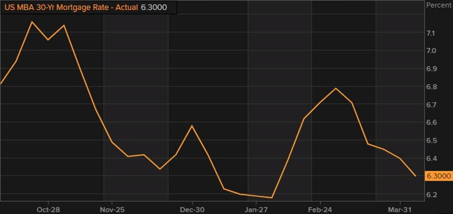Screen dimensions: 453x214
Task: Click the Nov-25 date label
Action: 112,209
